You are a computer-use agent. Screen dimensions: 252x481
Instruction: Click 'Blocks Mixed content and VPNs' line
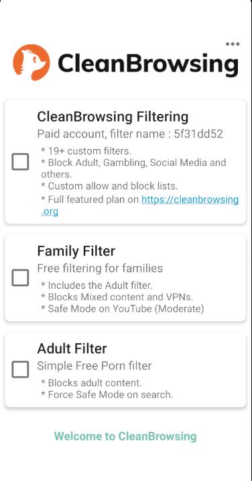coord(117,297)
